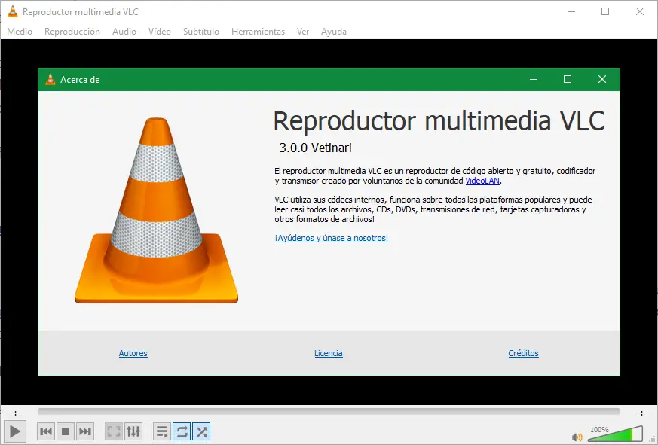Open the Licencia link

click(329, 353)
